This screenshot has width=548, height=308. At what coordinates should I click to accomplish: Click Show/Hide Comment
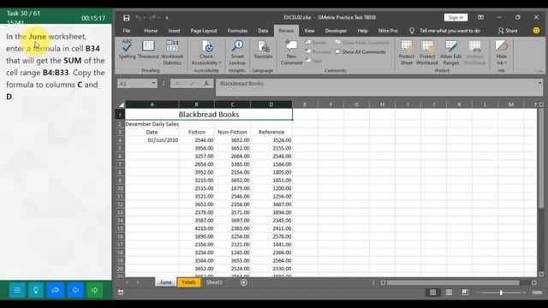362,43
